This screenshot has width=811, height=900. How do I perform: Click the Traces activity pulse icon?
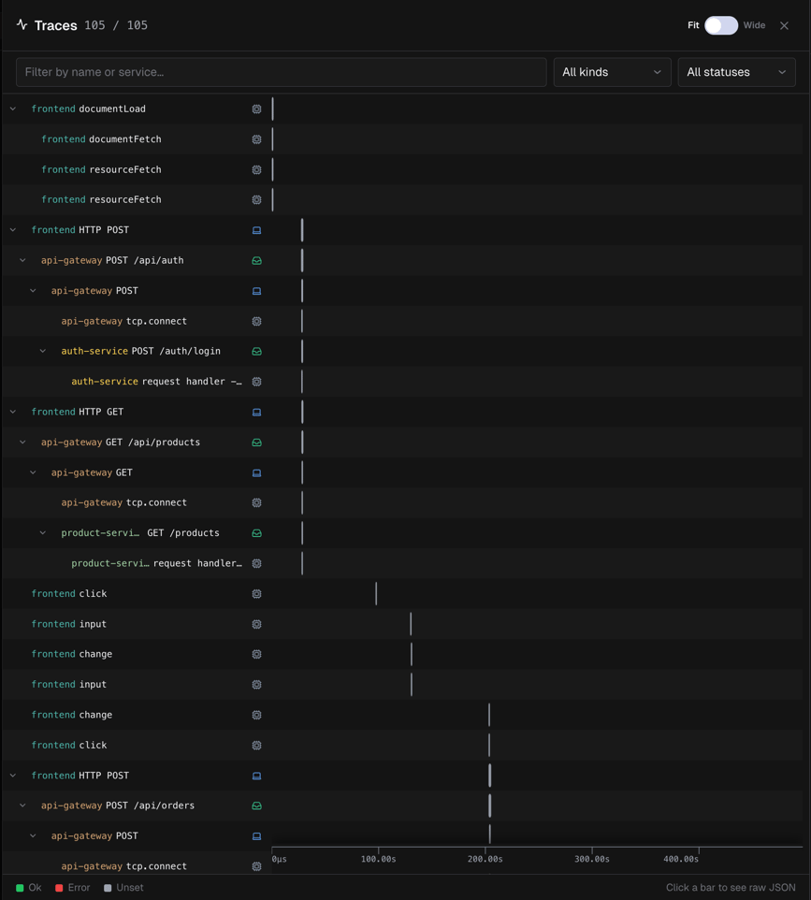(x=22, y=24)
